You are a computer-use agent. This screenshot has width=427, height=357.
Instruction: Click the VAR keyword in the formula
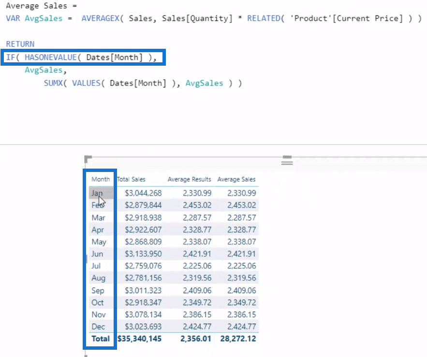(13, 18)
